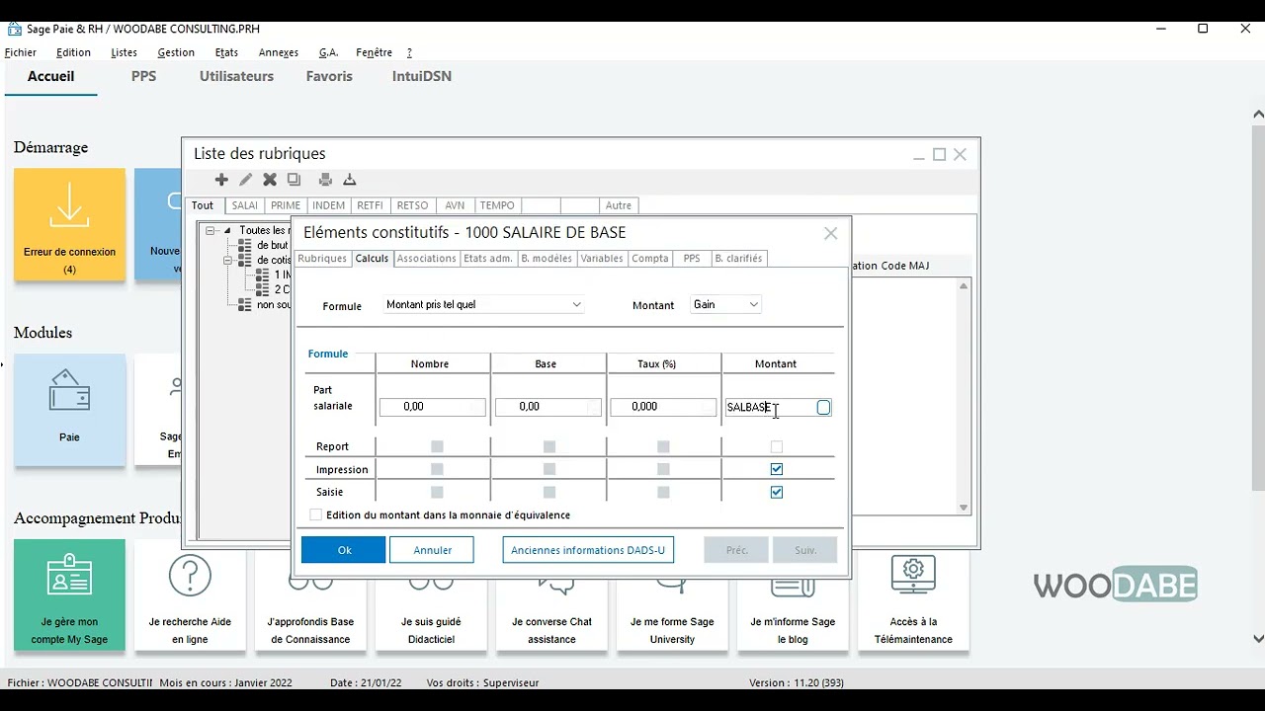Click the Annuler button
This screenshot has width=1265, height=711.
click(x=432, y=550)
